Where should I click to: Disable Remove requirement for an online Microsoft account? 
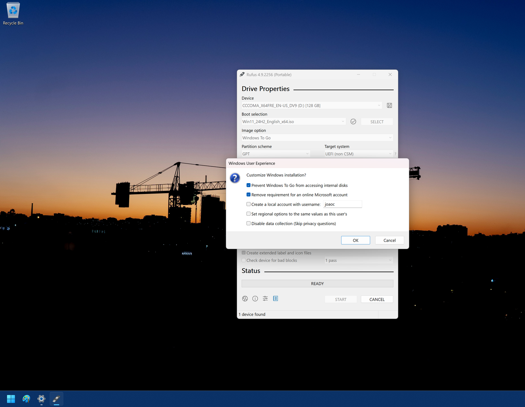[248, 194]
